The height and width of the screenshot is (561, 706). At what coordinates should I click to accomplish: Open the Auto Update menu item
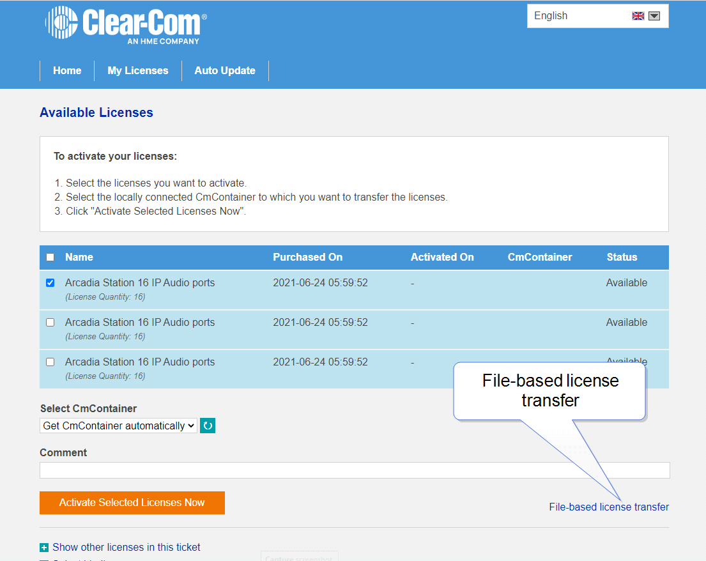pos(225,71)
